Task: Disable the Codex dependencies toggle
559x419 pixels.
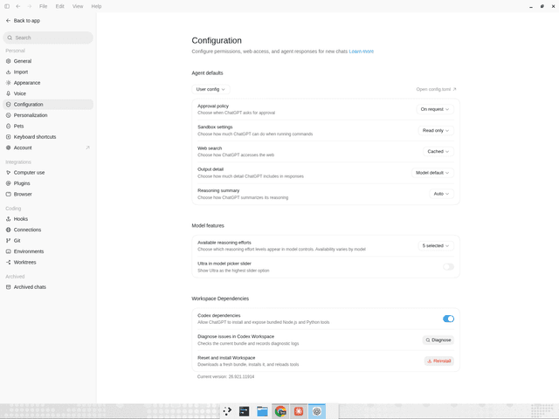Action: pos(448,319)
